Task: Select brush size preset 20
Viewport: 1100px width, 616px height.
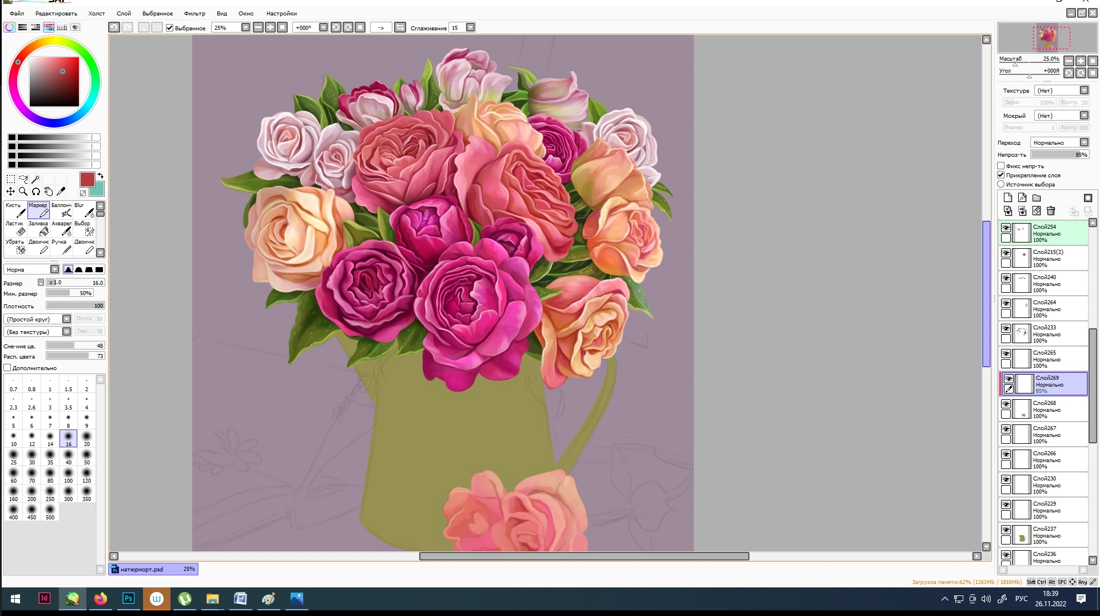Action: [x=87, y=439]
